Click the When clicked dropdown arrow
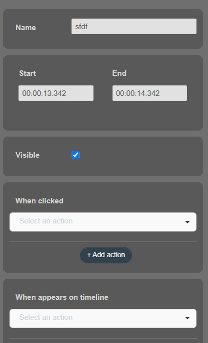 coord(187,222)
